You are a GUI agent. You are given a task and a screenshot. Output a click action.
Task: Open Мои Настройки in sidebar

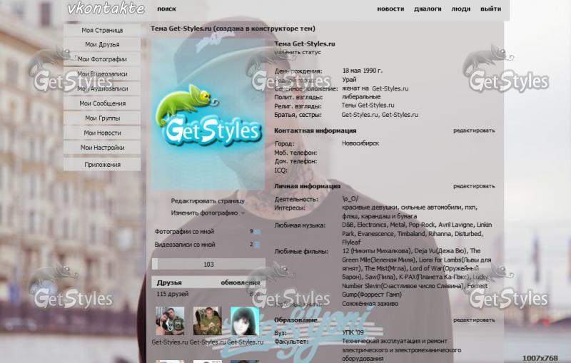102,148
